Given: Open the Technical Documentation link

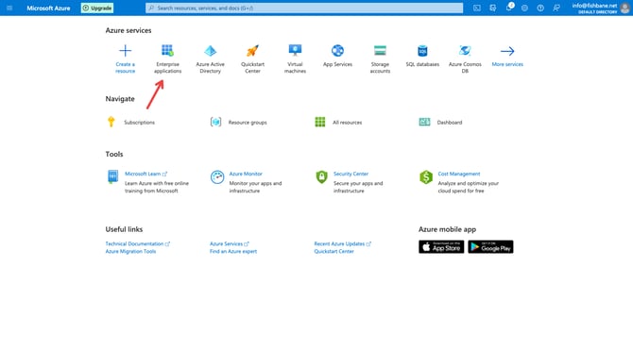Looking at the screenshot, I should (x=138, y=244).
